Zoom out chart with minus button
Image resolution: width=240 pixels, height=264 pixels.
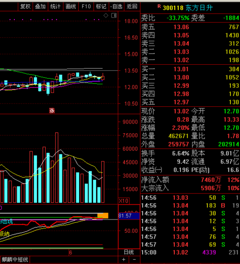click(x=134, y=260)
